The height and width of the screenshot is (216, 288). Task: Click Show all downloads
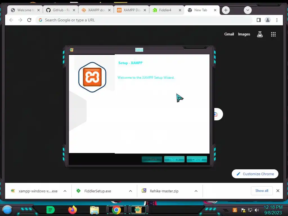pos(262,191)
